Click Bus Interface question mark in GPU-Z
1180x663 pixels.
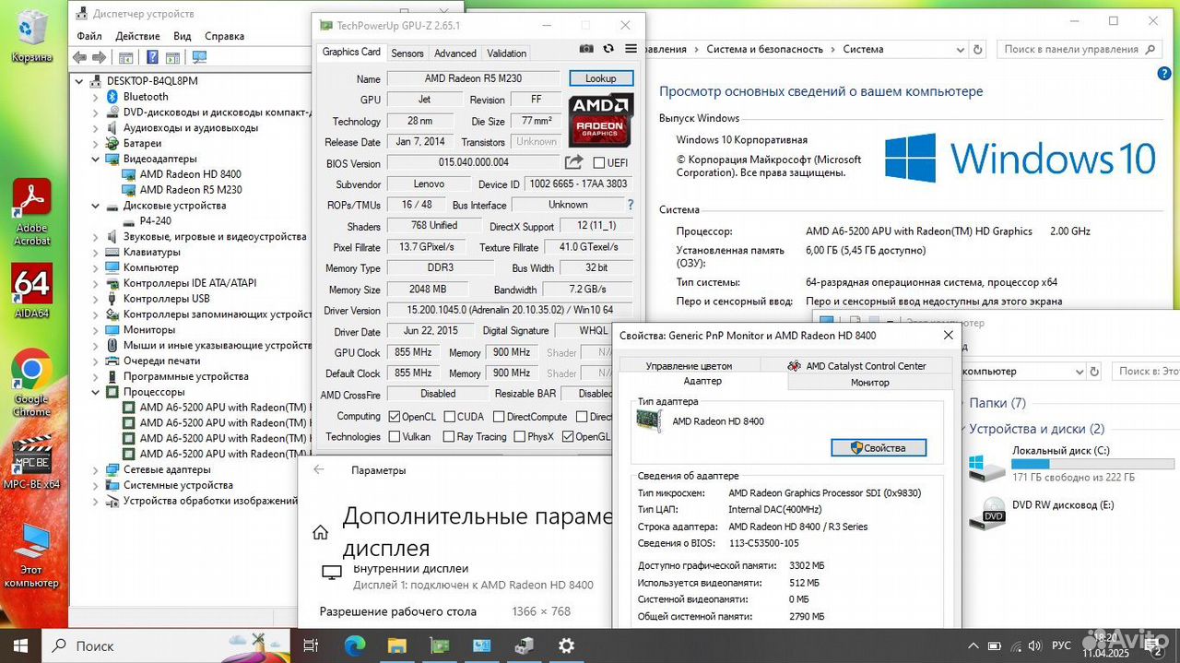pos(631,205)
